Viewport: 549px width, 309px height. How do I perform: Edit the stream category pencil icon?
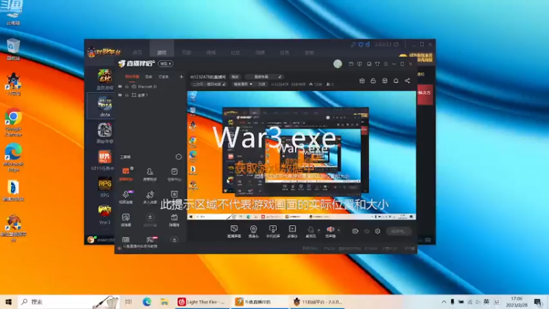pos(224,84)
